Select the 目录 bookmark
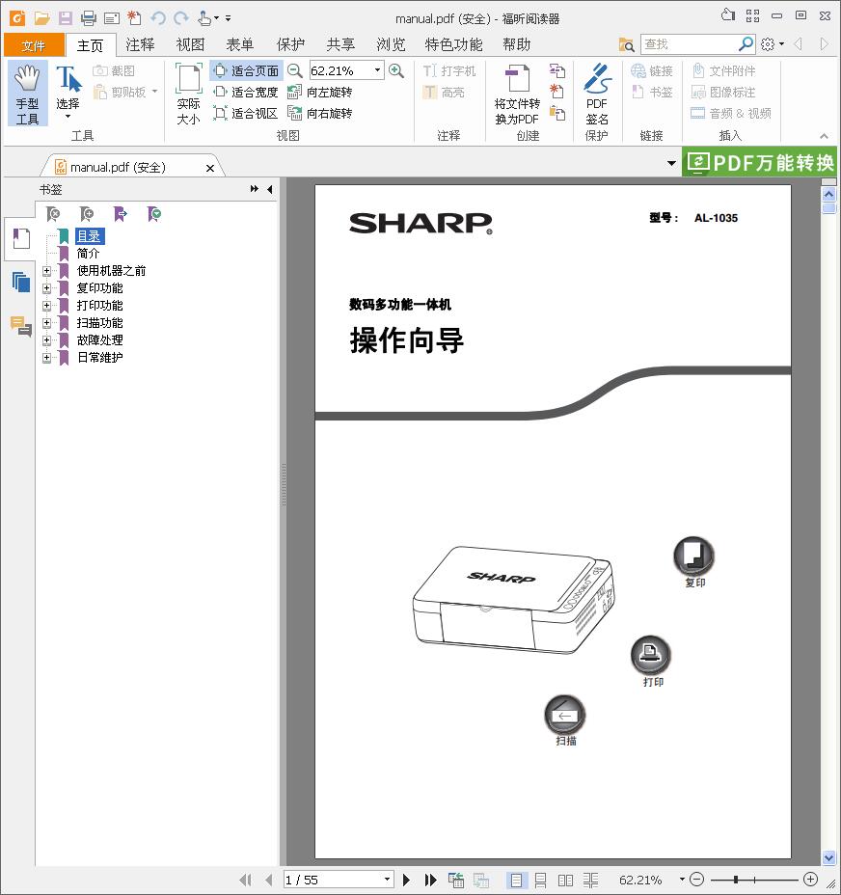 point(89,235)
